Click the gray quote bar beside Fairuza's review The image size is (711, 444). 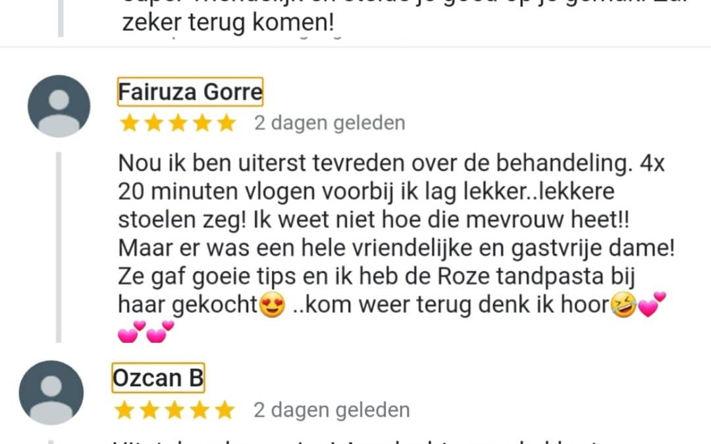59,247
